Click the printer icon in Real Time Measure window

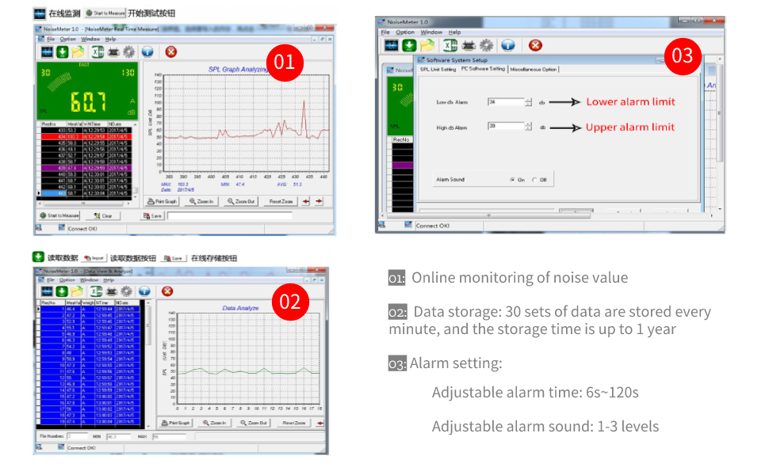point(113,52)
